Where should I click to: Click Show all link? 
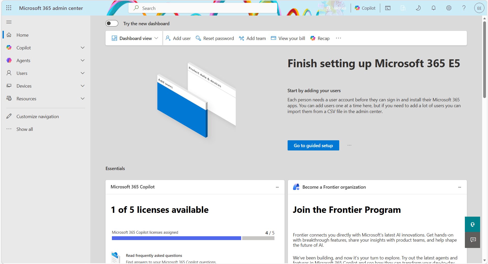pos(25,129)
